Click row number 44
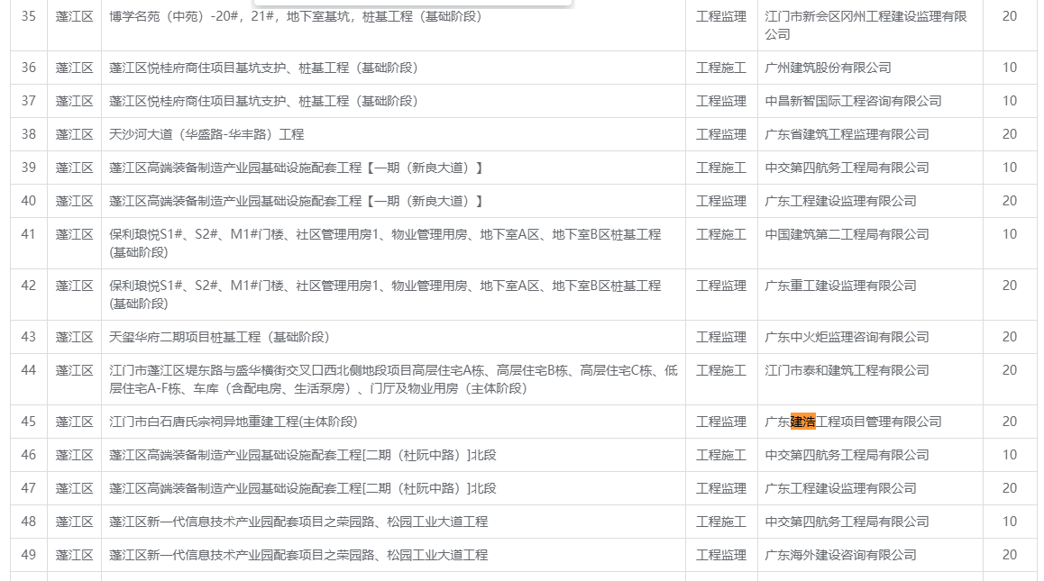The image size is (1044, 581). tap(29, 370)
